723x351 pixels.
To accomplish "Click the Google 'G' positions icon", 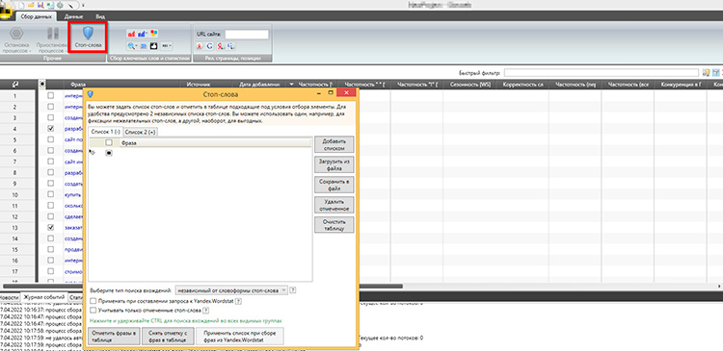I will [210, 45].
